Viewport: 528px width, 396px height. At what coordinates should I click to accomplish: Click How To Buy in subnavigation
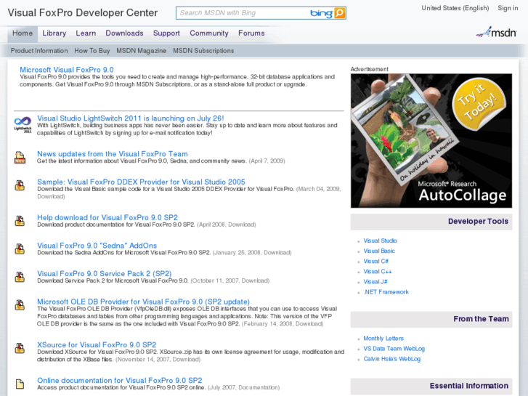[92, 51]
